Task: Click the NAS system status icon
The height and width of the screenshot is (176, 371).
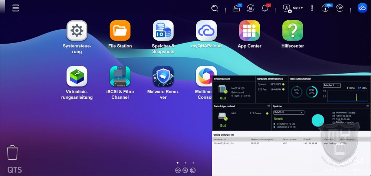Action: (x=223, y=89)
